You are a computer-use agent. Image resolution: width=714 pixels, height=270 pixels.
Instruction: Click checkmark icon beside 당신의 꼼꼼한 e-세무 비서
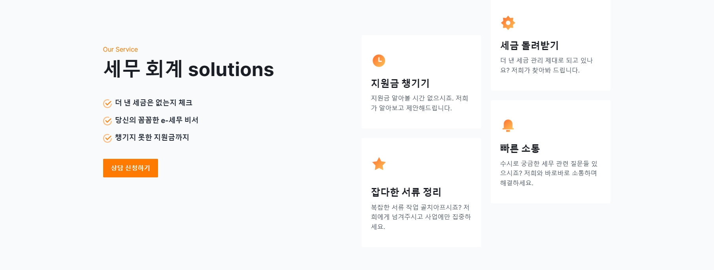tap(107, 121)
